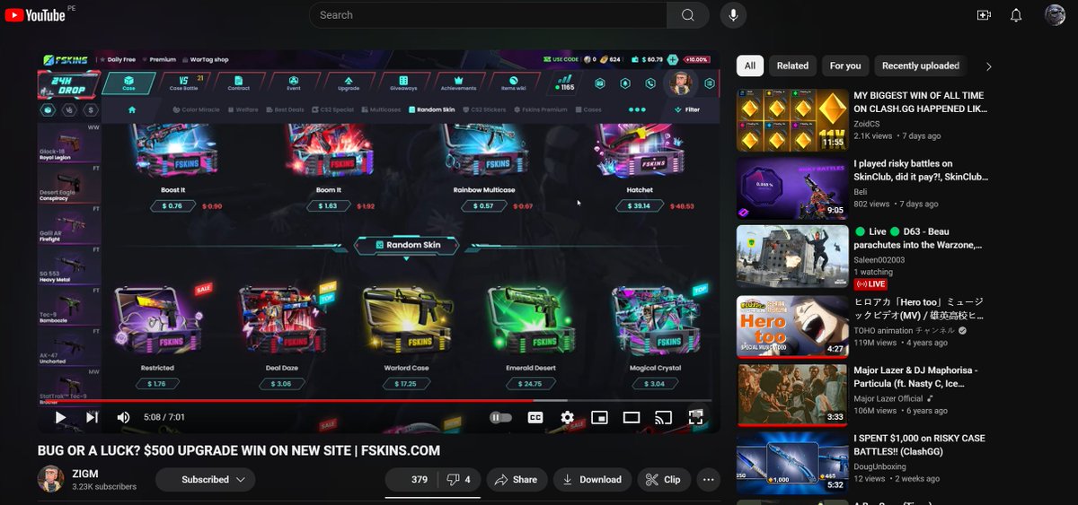Click the search magnifier button
The height and width of the screenshot is (505, 1078).
[688, 15]
